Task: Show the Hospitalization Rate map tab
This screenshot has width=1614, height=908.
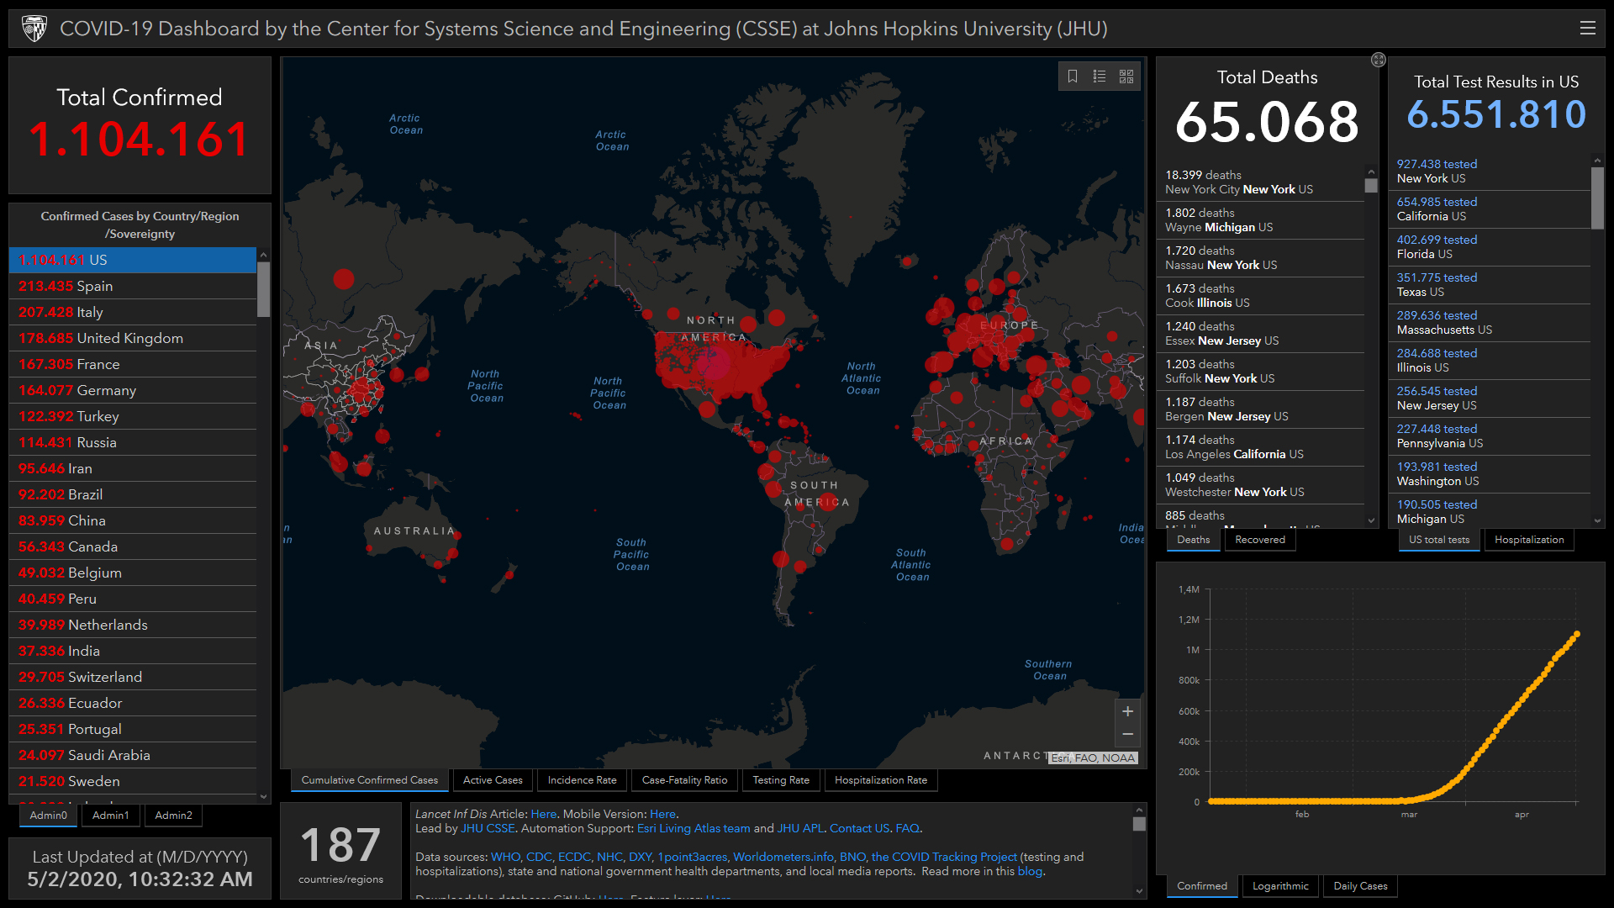Action: (881, 780)
